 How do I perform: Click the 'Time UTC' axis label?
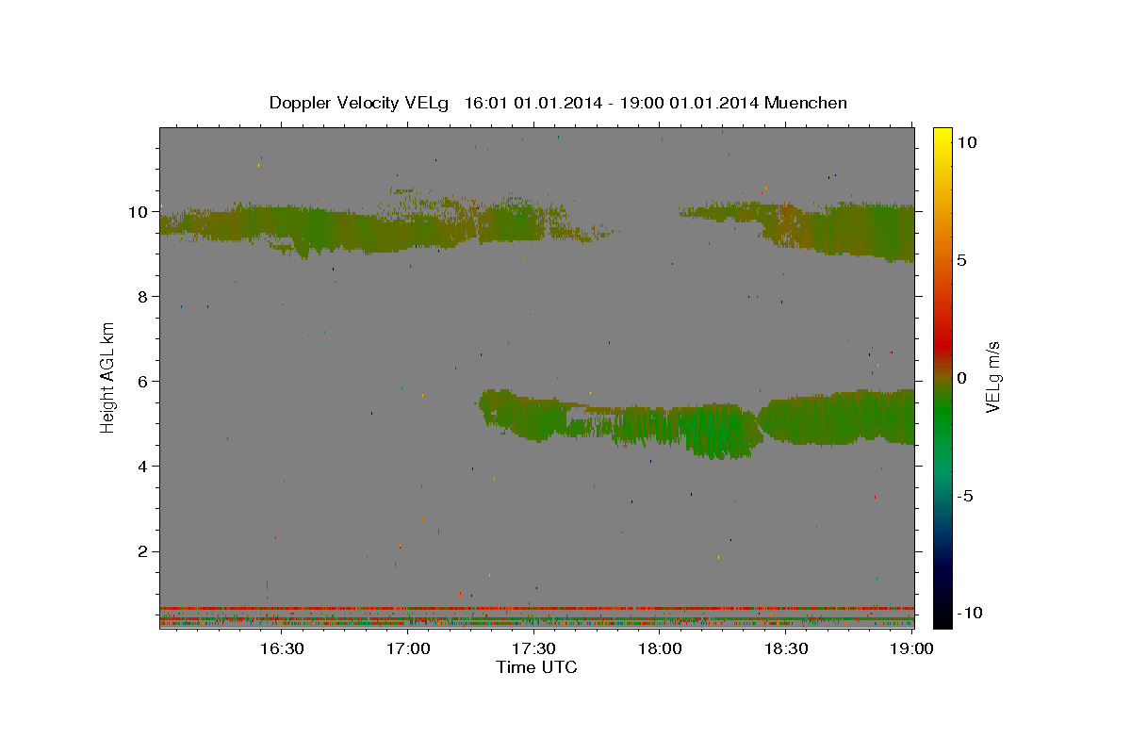536,667
